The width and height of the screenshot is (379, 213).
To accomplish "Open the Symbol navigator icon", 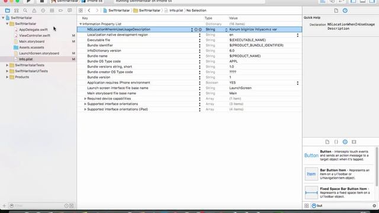I will click(x=16, y=11).
